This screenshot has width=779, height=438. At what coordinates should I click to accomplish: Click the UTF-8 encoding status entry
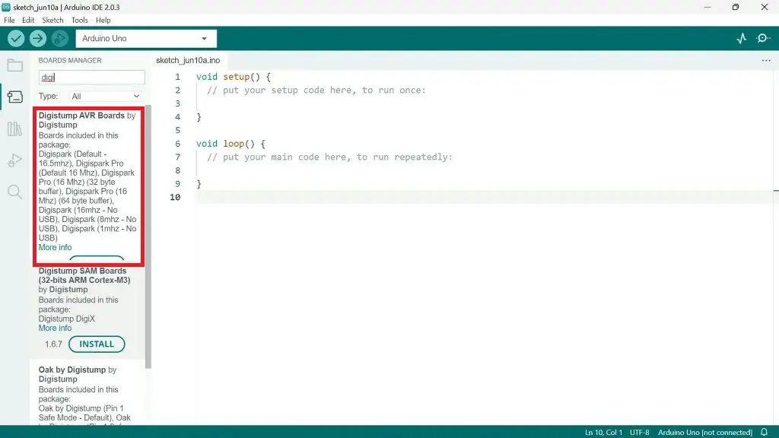[639, 433]
